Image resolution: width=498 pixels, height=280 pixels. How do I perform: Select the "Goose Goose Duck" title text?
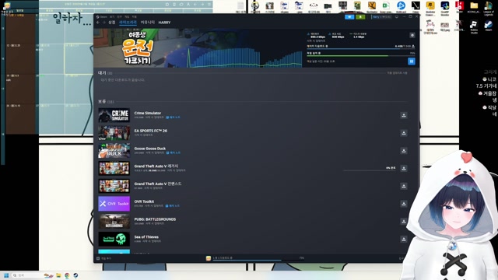pos(150,149)
